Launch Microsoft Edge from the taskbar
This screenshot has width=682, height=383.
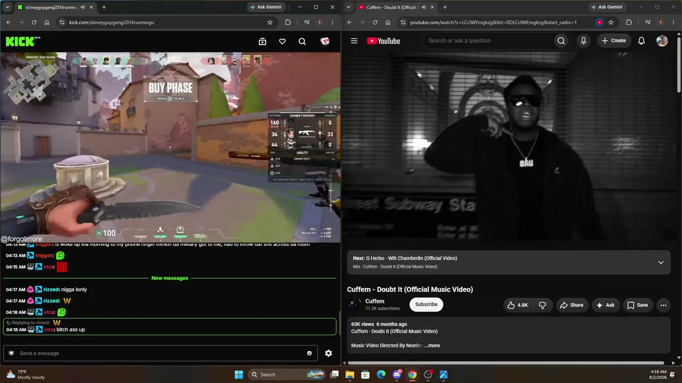click(x=381, y=374)
